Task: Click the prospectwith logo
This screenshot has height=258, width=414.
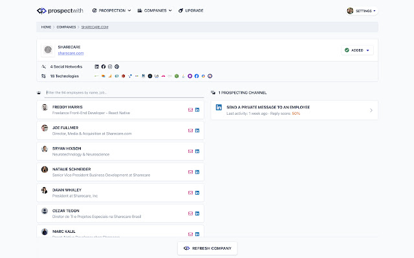Action: 60,11
